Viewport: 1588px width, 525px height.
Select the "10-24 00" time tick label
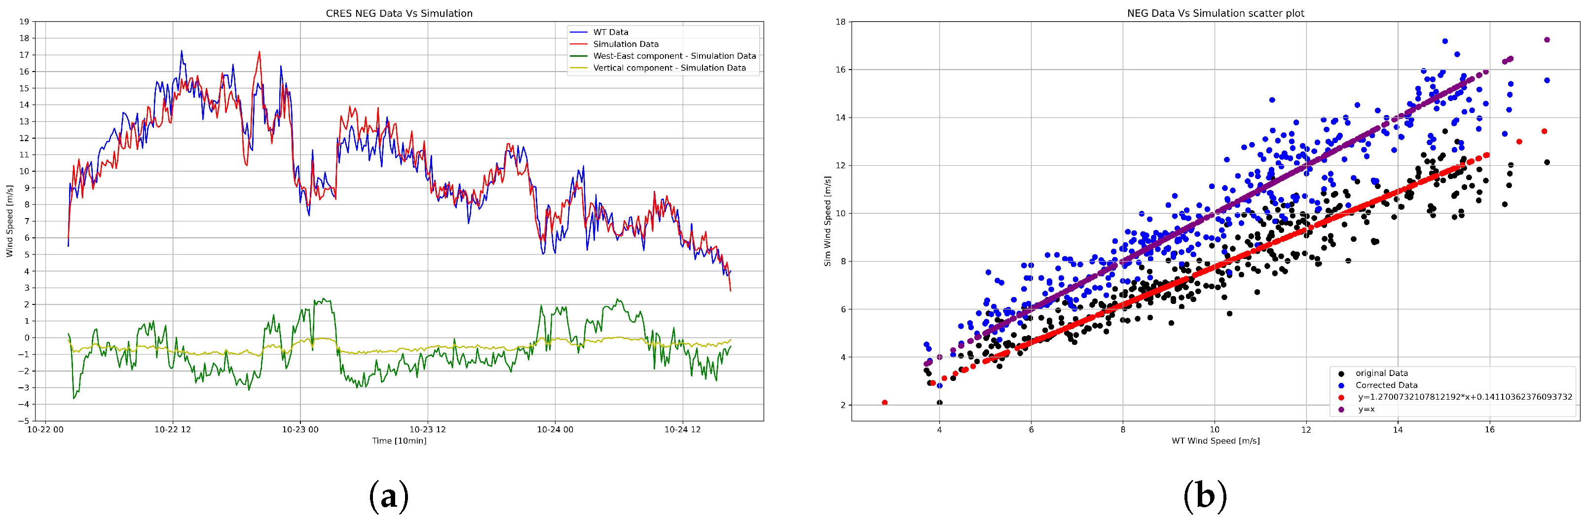tap(555, 429)
